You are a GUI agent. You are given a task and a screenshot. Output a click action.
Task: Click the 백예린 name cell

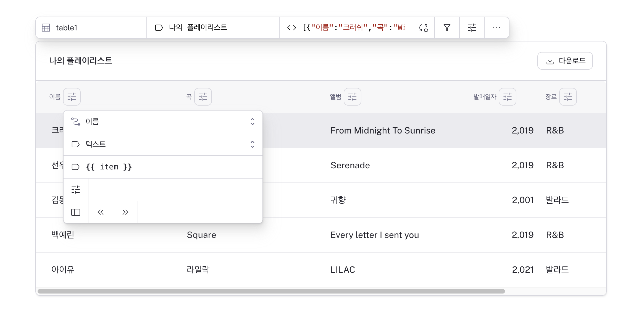point(63,235)
